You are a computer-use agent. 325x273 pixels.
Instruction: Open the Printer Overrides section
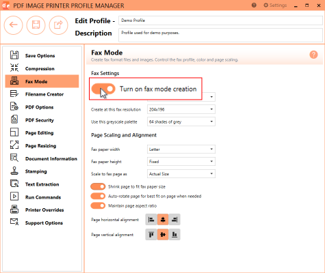[42, 210]
